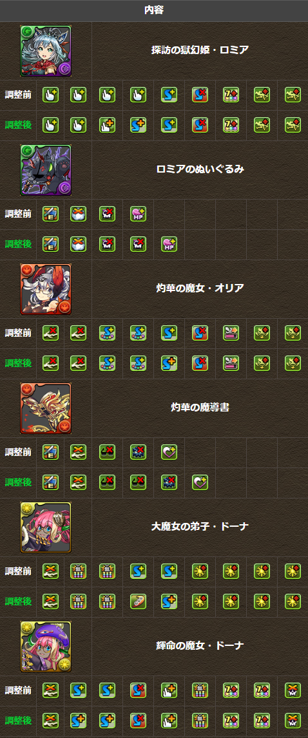Image resolution: width=308 pixels, height=738 pixels.
Task: Select the skull awakening in 輝命の魔女's 調整前 row
Action: (293, 690)
